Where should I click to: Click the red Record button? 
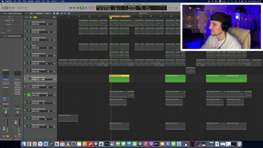click(x=86, y=8)
